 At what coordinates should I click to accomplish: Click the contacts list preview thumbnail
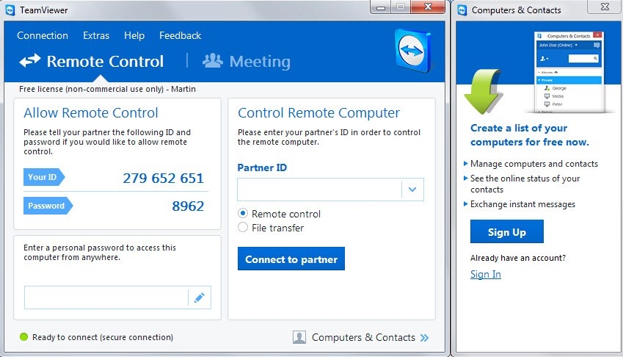[x=569, y=72]
